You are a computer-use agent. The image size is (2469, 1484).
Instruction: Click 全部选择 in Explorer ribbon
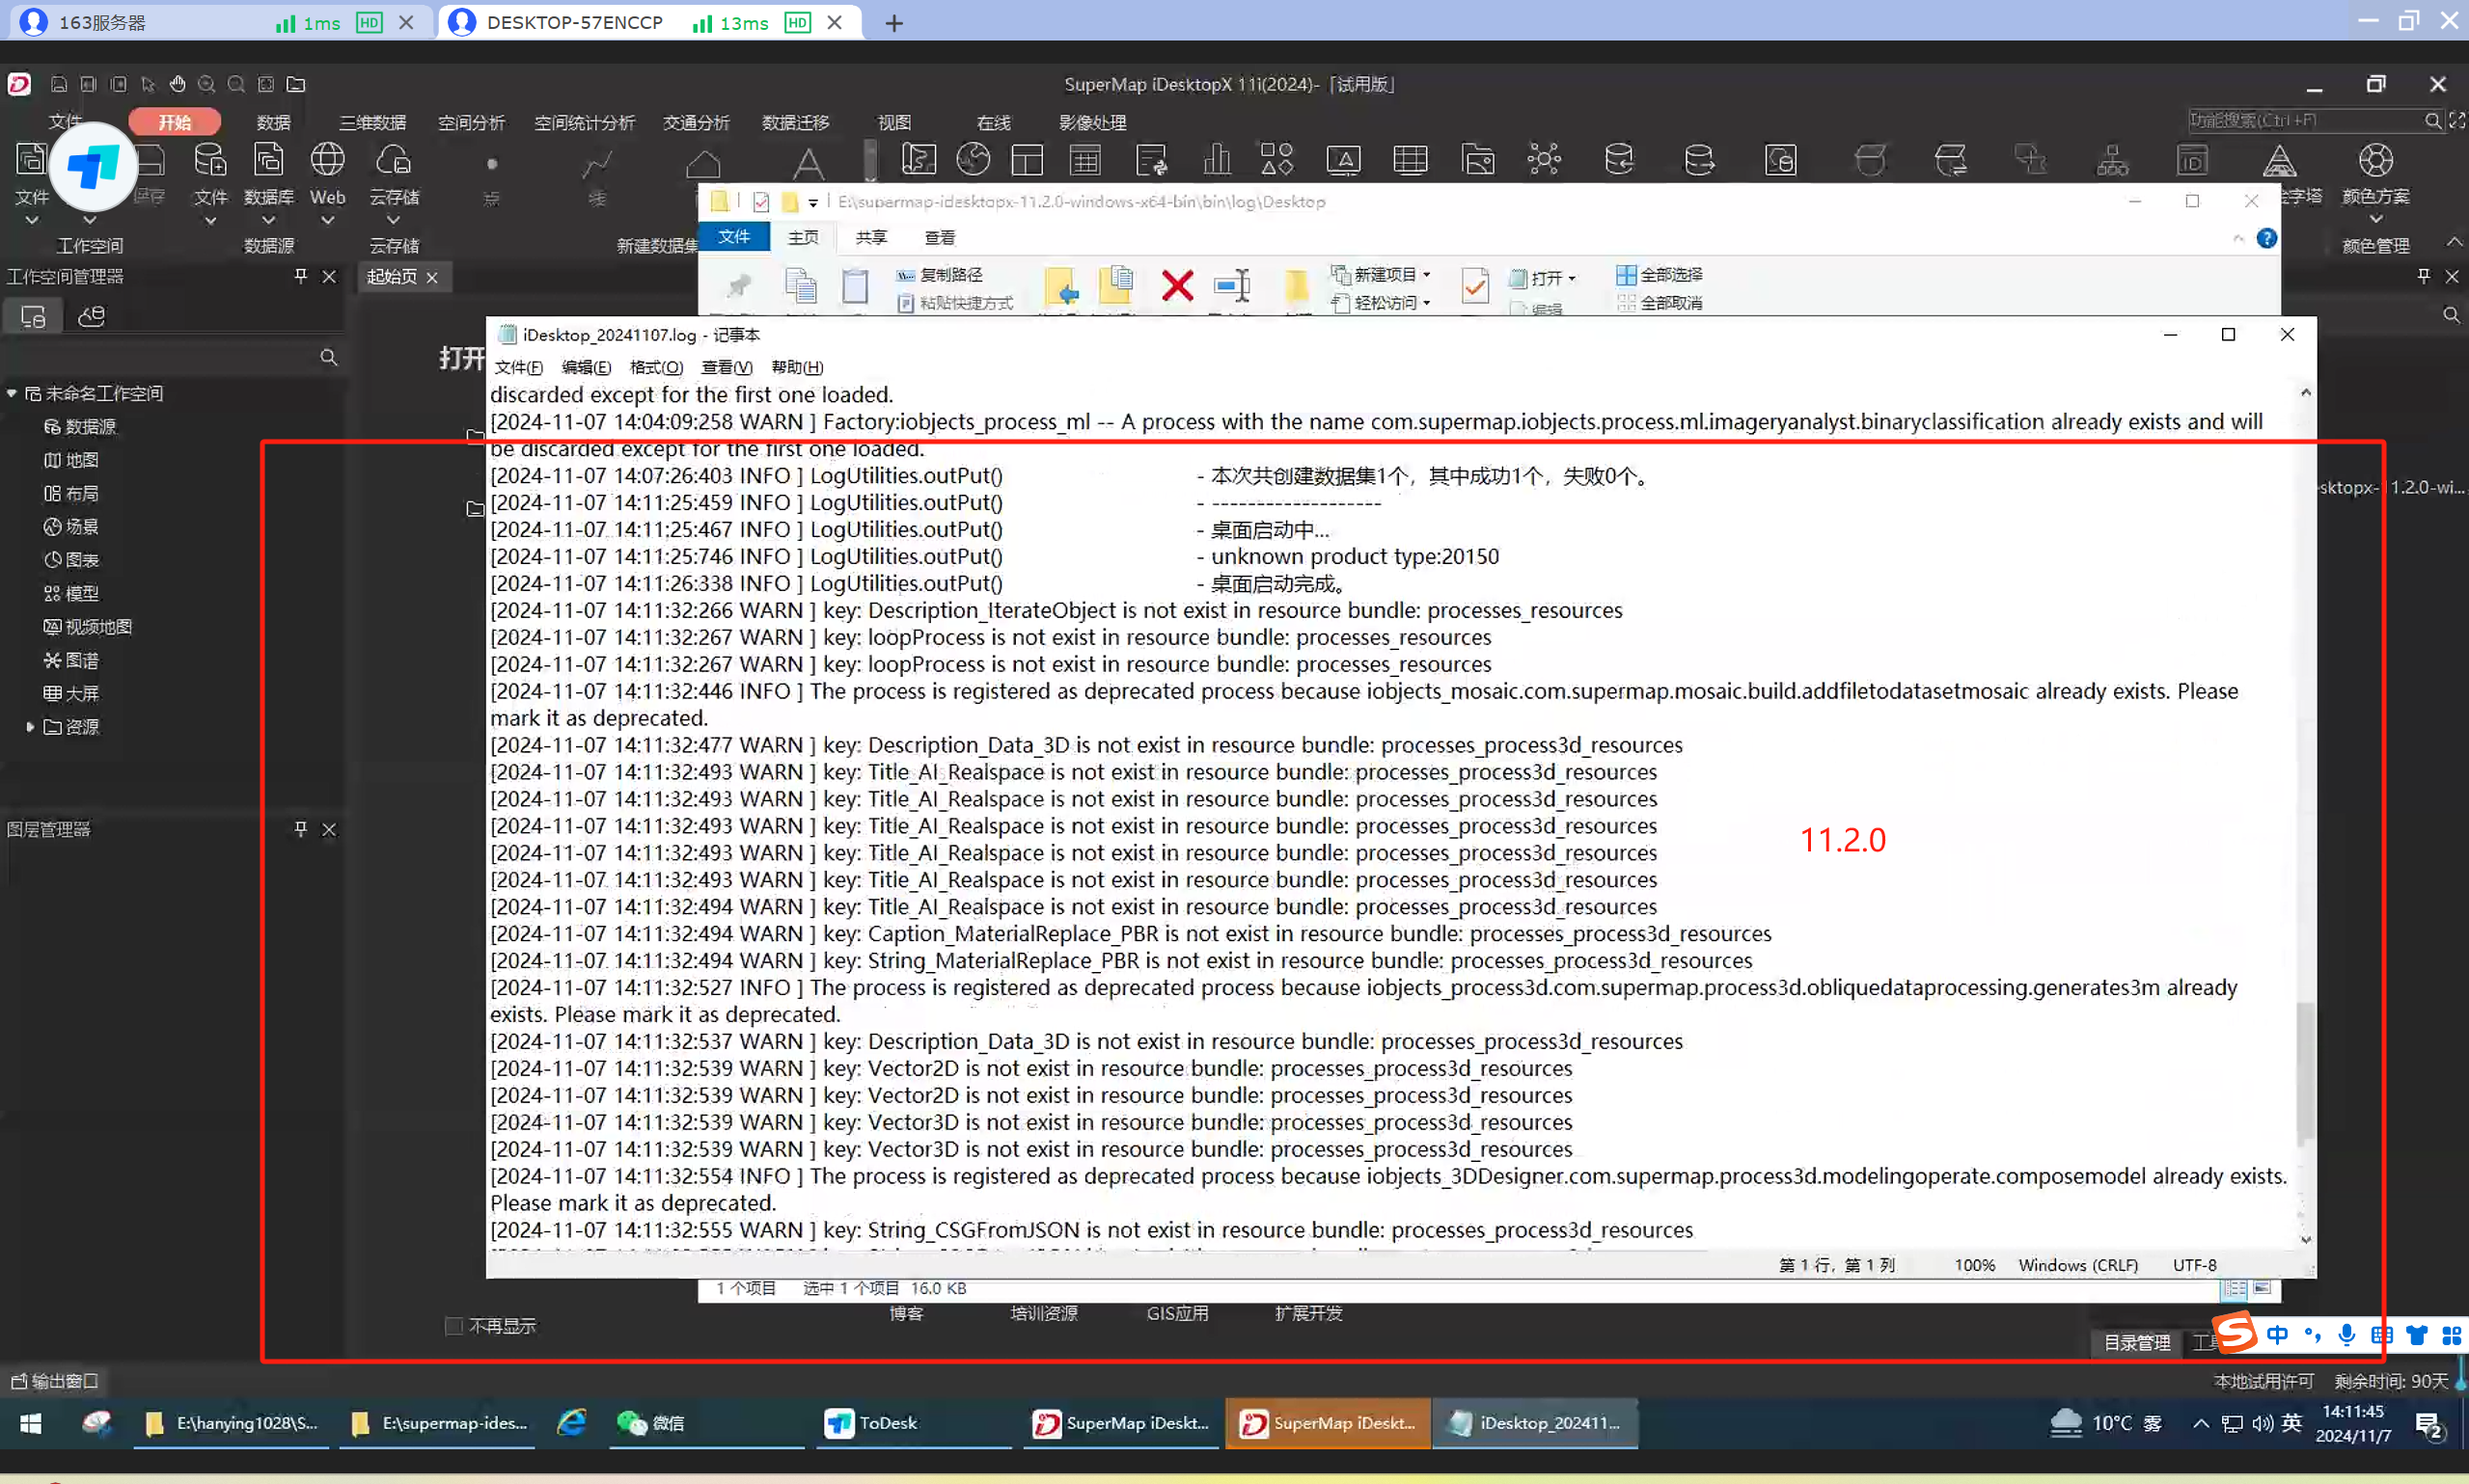coord(1659,274)
